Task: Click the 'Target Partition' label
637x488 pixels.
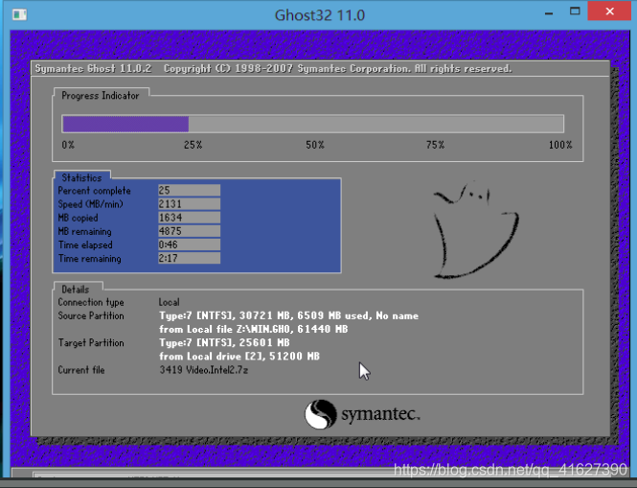Action: [x=91, y=343]
